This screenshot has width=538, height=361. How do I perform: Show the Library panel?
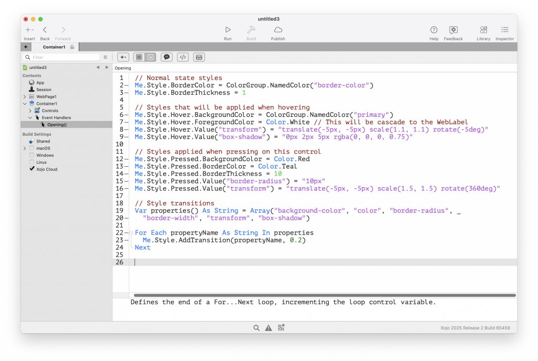coord(483,30)
